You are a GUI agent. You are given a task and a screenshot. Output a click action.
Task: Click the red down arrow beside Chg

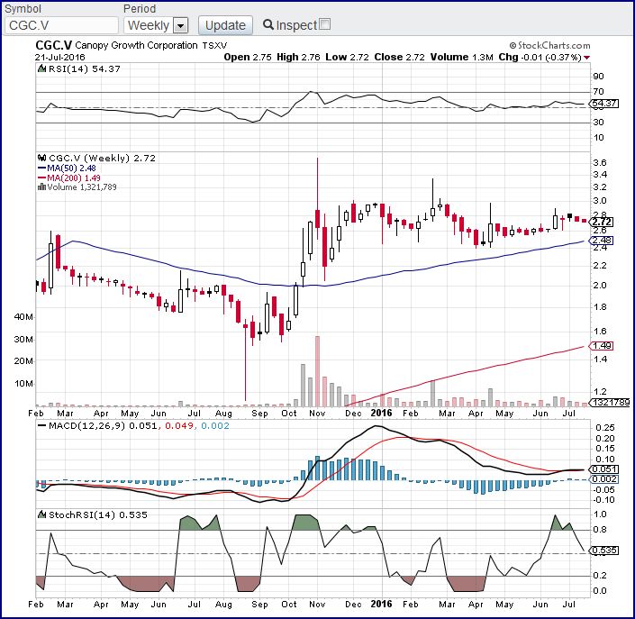click(x=586, y=58)
